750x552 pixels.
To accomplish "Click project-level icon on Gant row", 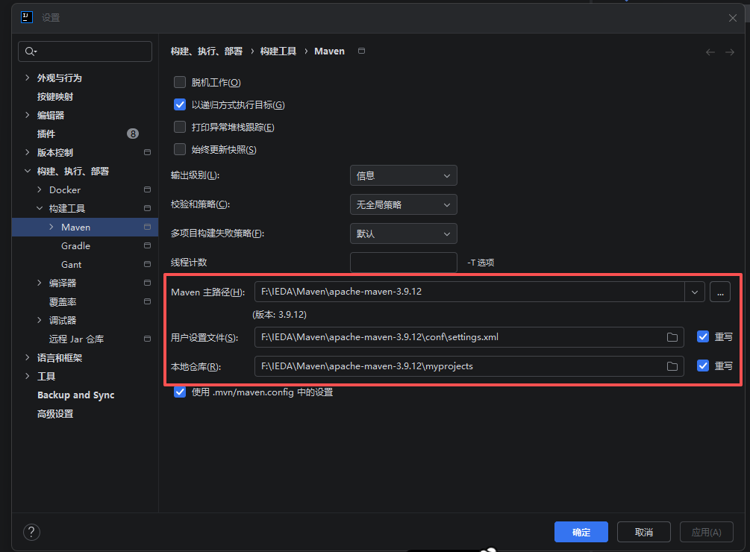I will point(147,264).
